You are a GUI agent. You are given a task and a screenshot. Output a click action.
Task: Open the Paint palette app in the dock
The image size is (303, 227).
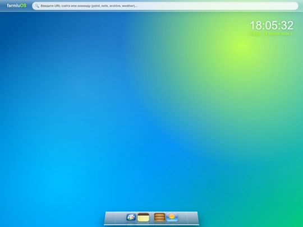131,217
